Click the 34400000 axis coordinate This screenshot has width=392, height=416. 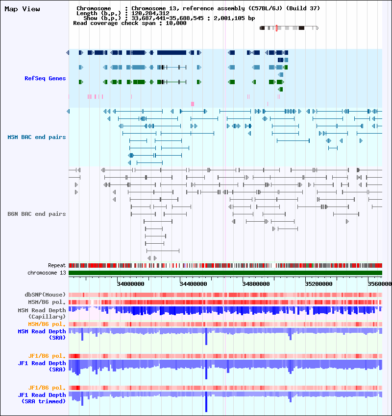pyautogui.click(x=193, y=284)
